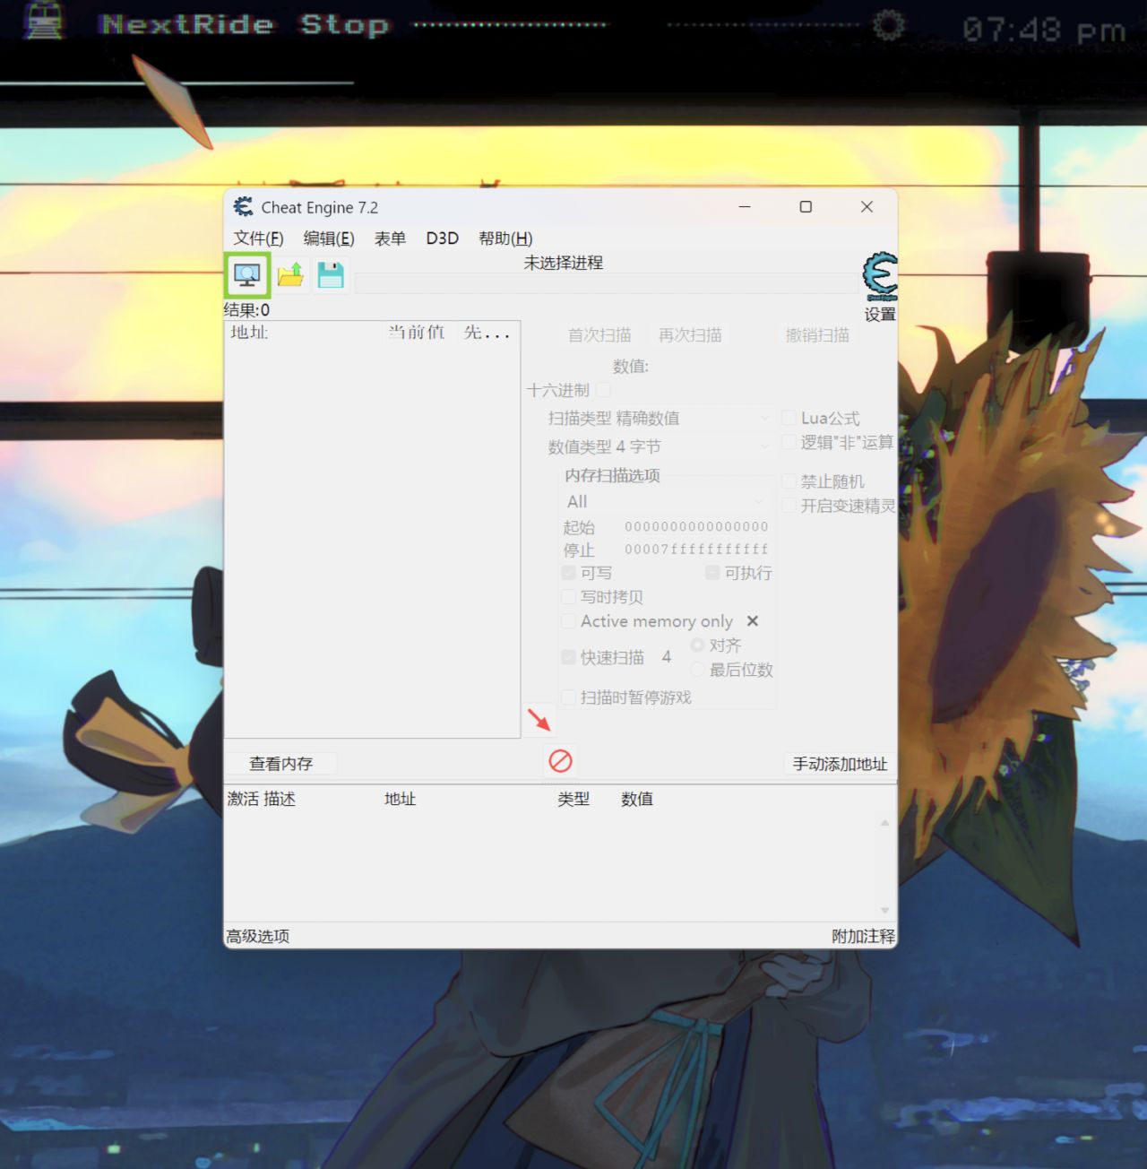Click the X next to Active memory only
Screen dimensions: 1147x1169
pyautogui.click(x=753, y=621)
